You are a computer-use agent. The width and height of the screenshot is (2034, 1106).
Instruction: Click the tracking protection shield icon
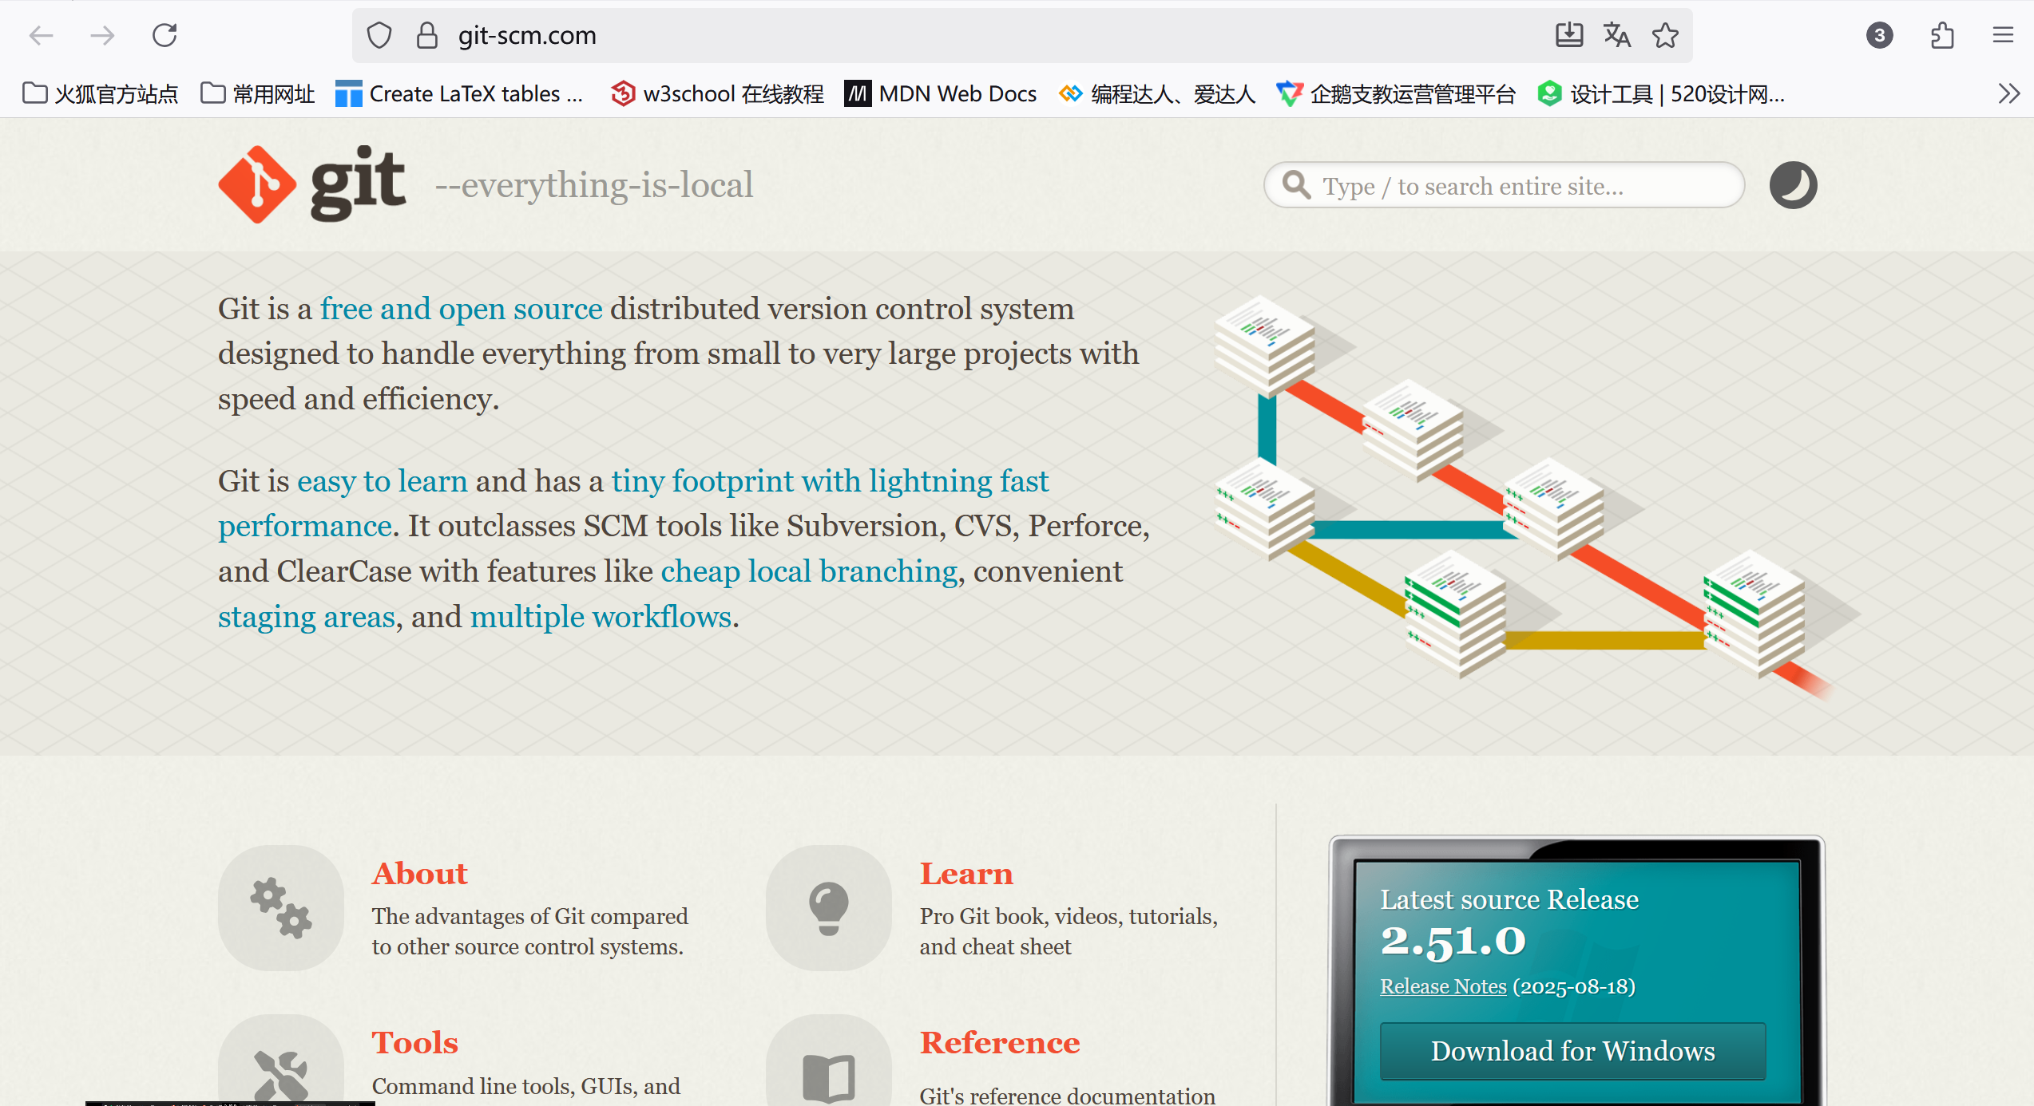pyautogui.click(x=379, y=35)
